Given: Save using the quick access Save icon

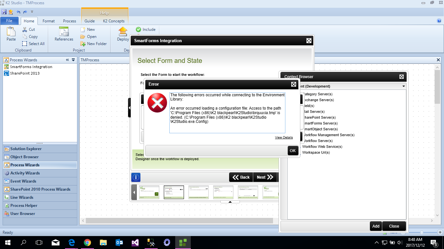Looking at the screenshot, I should (x=4, y=12).
